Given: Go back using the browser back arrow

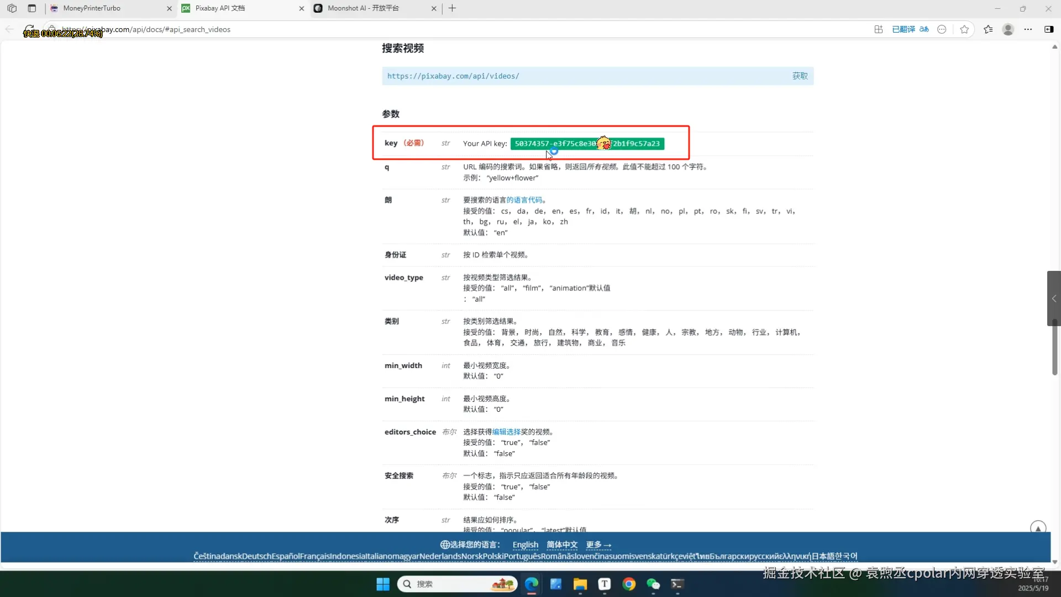Looking at the screenshot, I should coord(9,29).
